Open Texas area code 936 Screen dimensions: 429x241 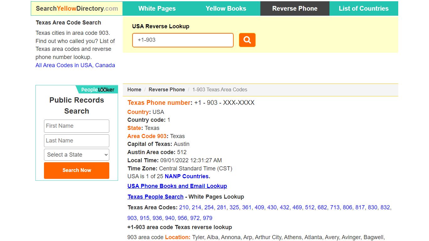(x=157, y=218)
